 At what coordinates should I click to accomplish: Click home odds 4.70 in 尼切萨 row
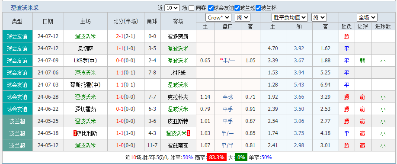click(x=273, y=48)
